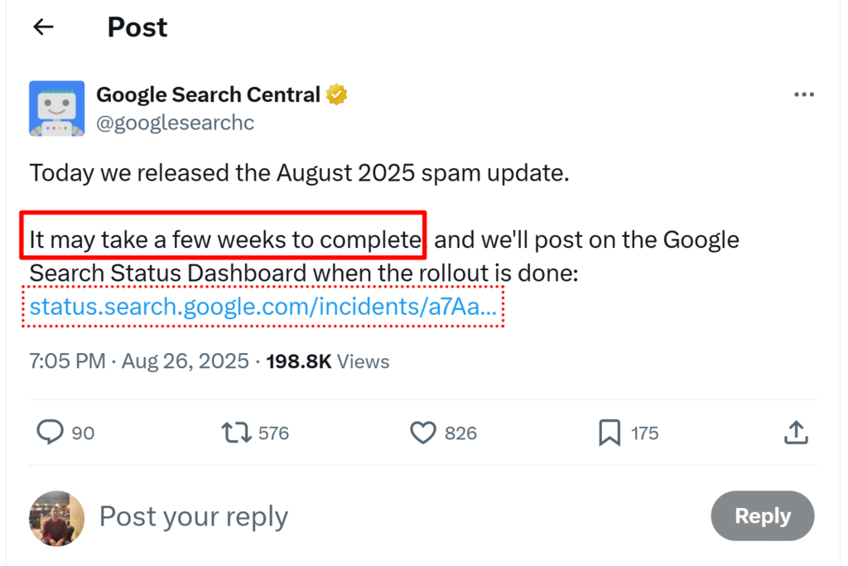The width and height of the screenshot is (848, 566).
Task: Like the post with heart icon
Action: (423, 433)
